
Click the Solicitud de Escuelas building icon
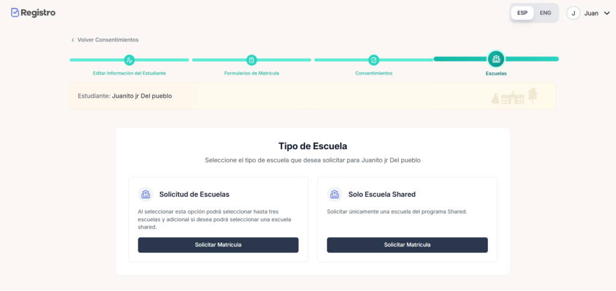[x=146, y=194]
